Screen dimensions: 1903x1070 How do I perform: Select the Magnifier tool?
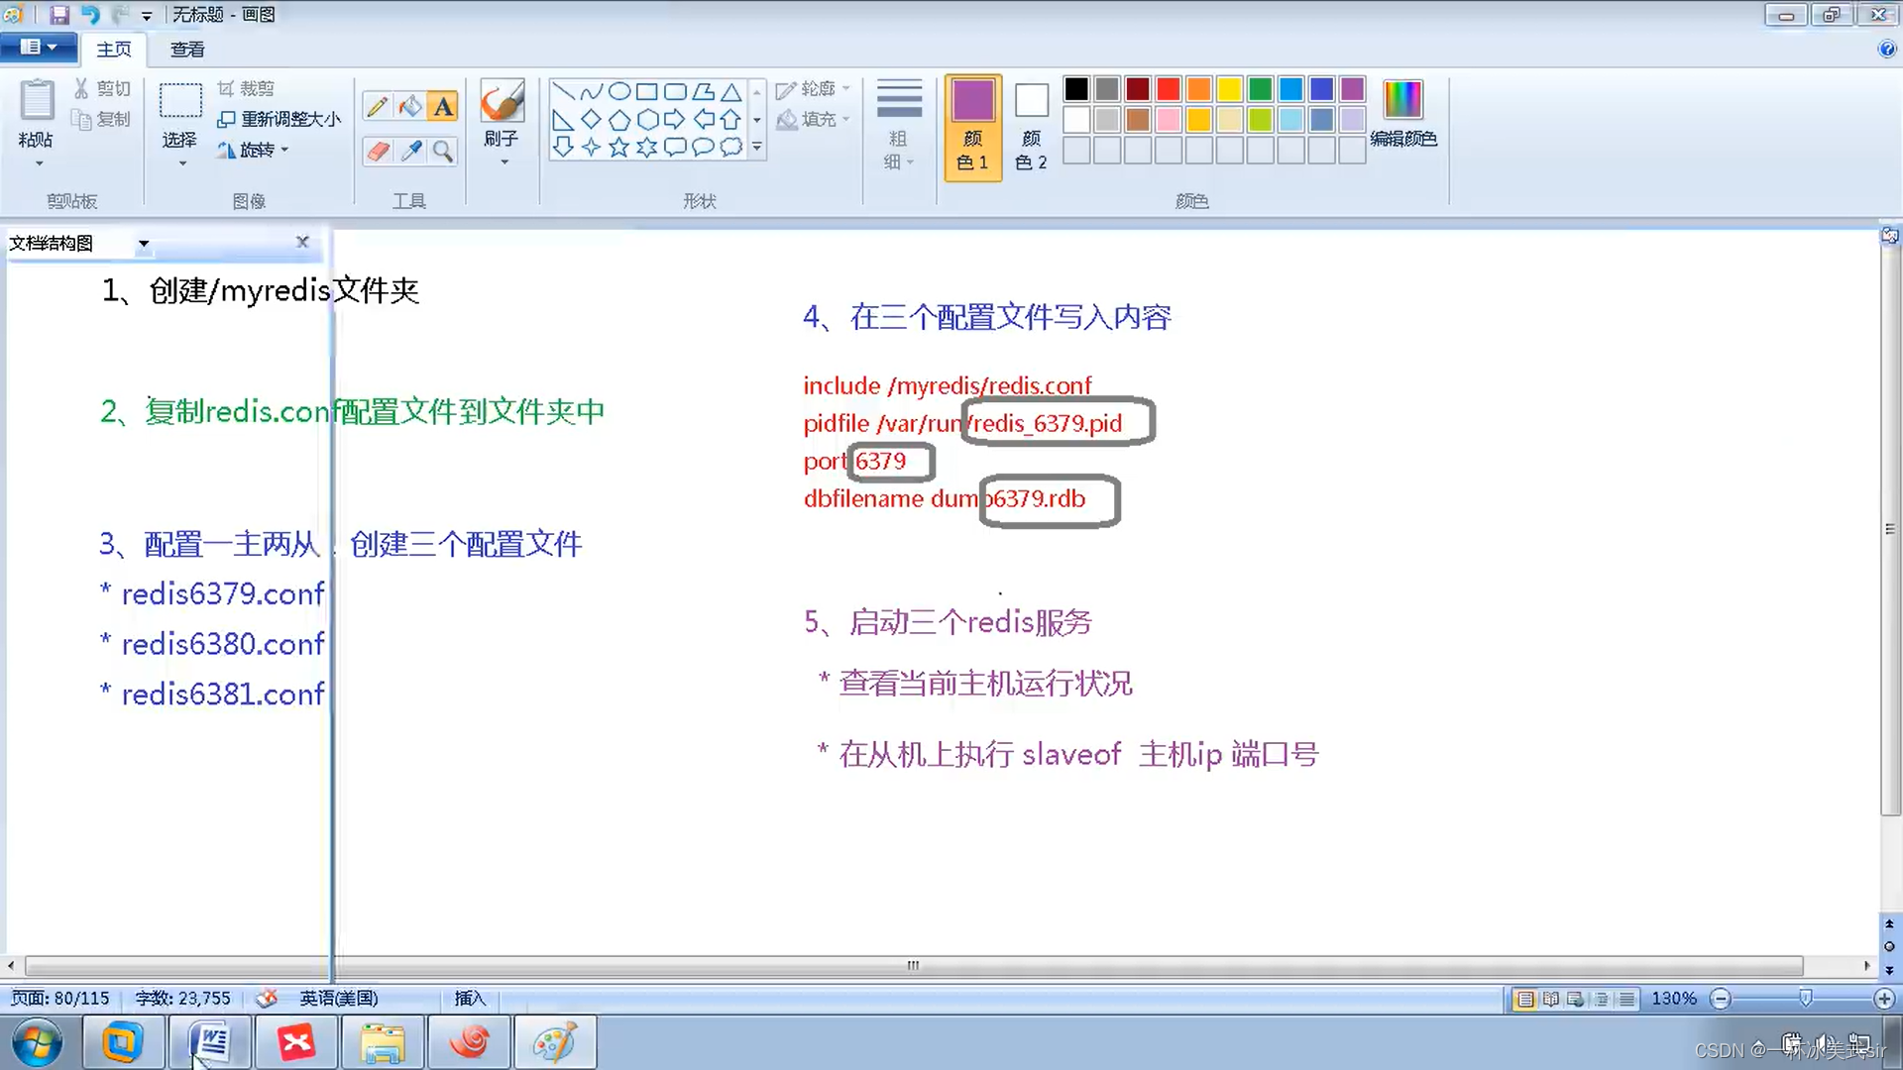point(443,151)
